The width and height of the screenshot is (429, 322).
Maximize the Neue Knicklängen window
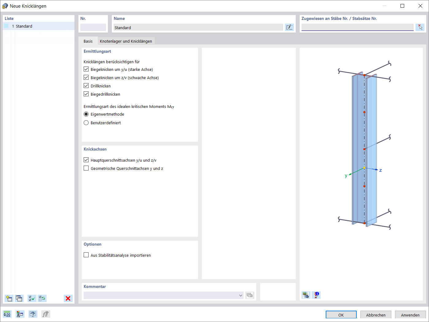pos(402,6)
